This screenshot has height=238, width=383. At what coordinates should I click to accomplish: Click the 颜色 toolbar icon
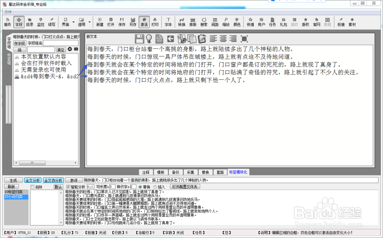point(237,22)
